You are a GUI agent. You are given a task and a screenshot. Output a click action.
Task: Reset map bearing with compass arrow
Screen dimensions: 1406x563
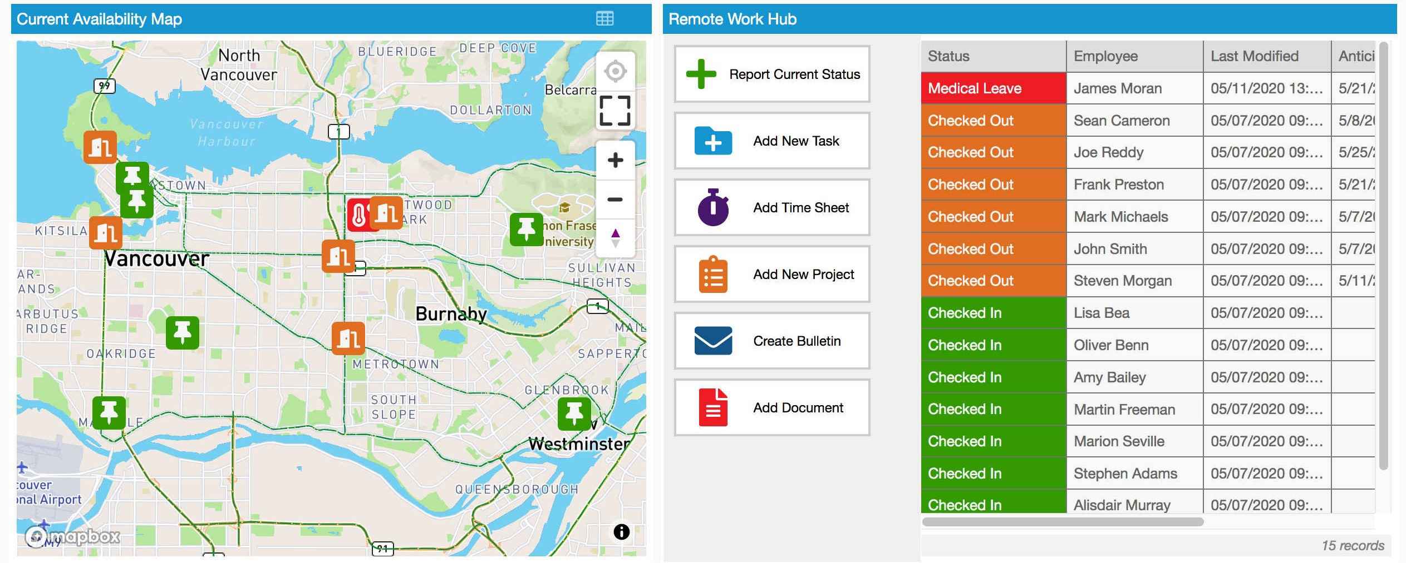tap(615, 238)
